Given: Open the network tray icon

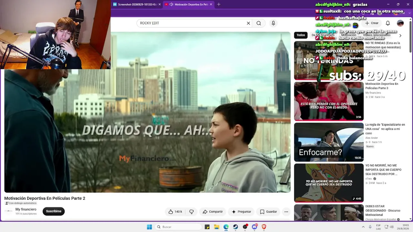Looking at the screenshot, I should [x=386, y=227].
